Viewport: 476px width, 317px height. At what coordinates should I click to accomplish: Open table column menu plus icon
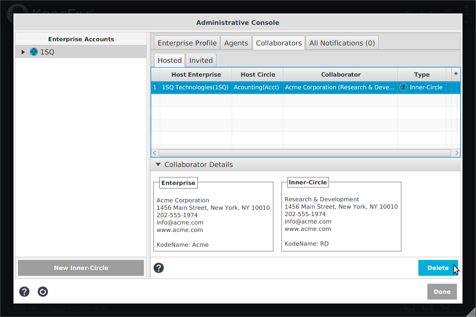click(456, 74)
